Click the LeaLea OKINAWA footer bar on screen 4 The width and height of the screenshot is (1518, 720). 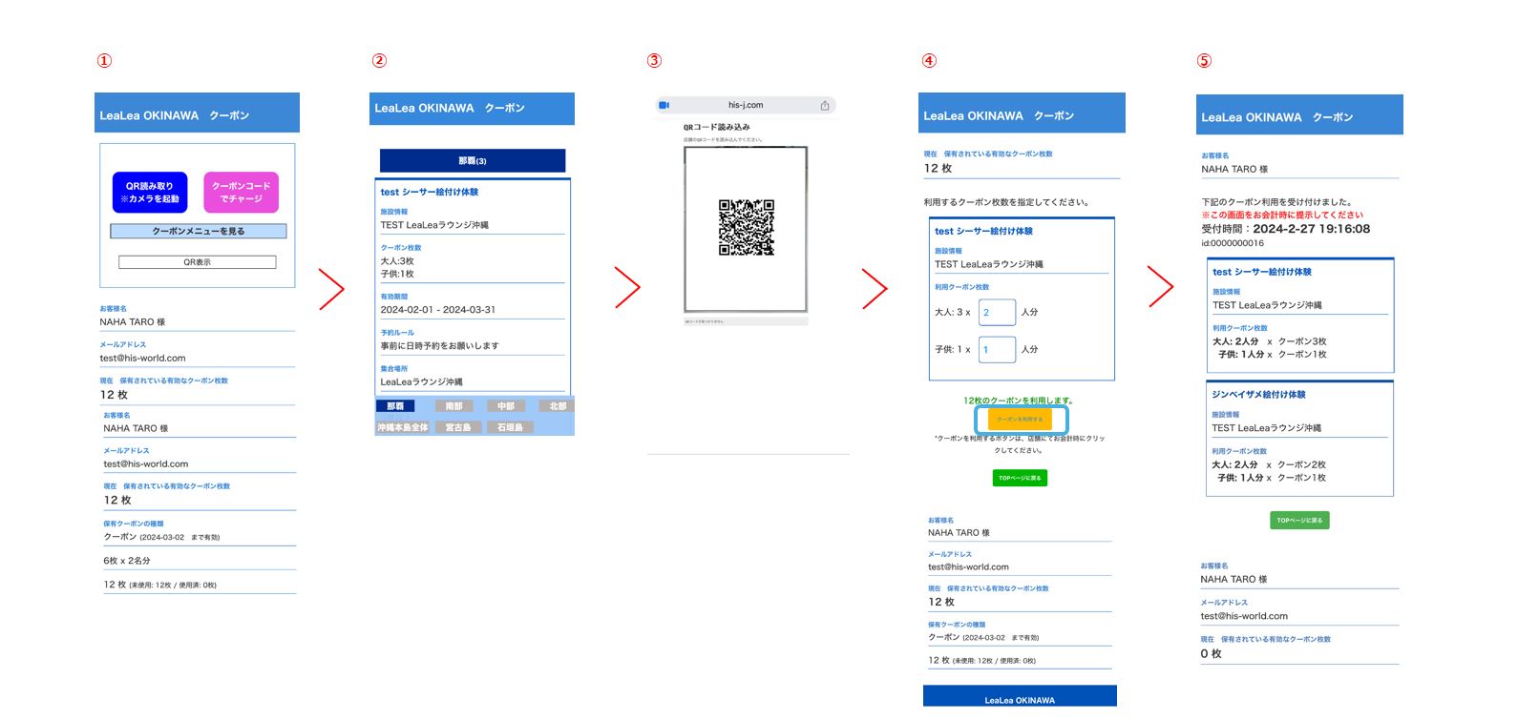coord(1020,696)
